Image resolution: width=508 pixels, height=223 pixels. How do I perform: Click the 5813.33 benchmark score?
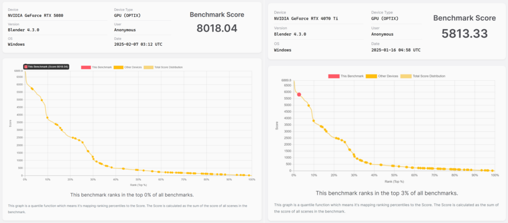click(x=464, y=34)
